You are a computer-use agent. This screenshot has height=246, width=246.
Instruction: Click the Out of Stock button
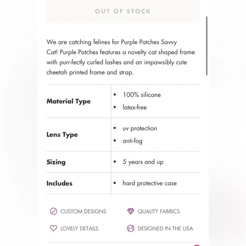(x=123, y=11)
